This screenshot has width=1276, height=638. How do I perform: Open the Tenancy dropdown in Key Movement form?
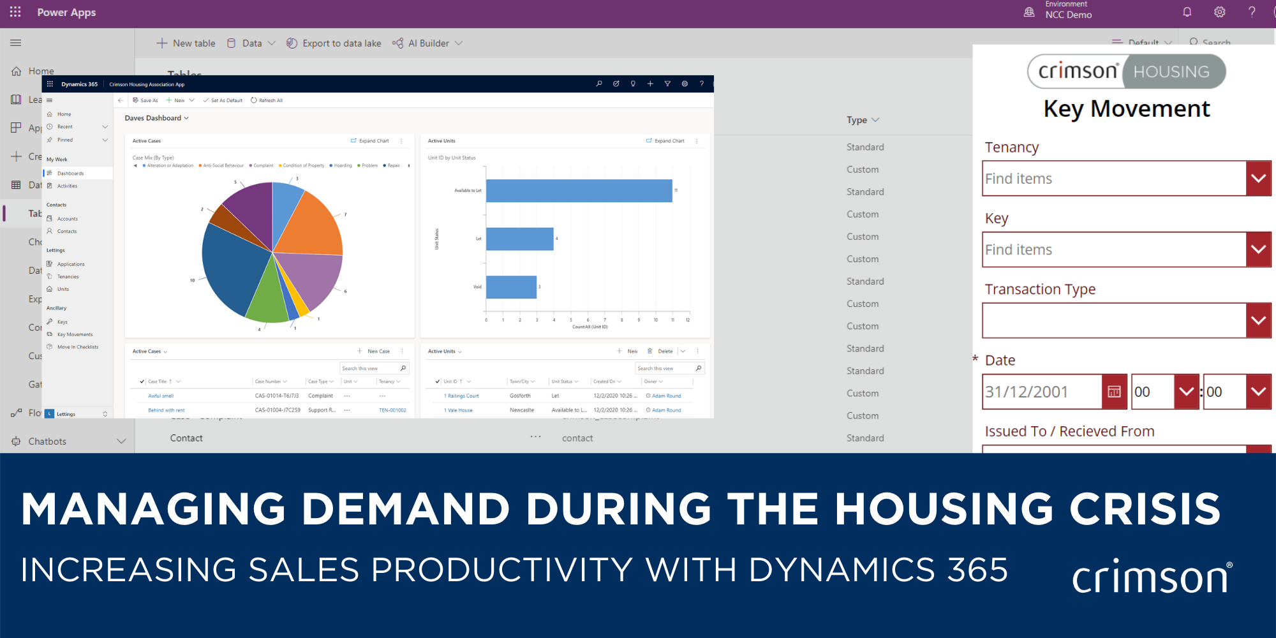(x=1258, y=179)
